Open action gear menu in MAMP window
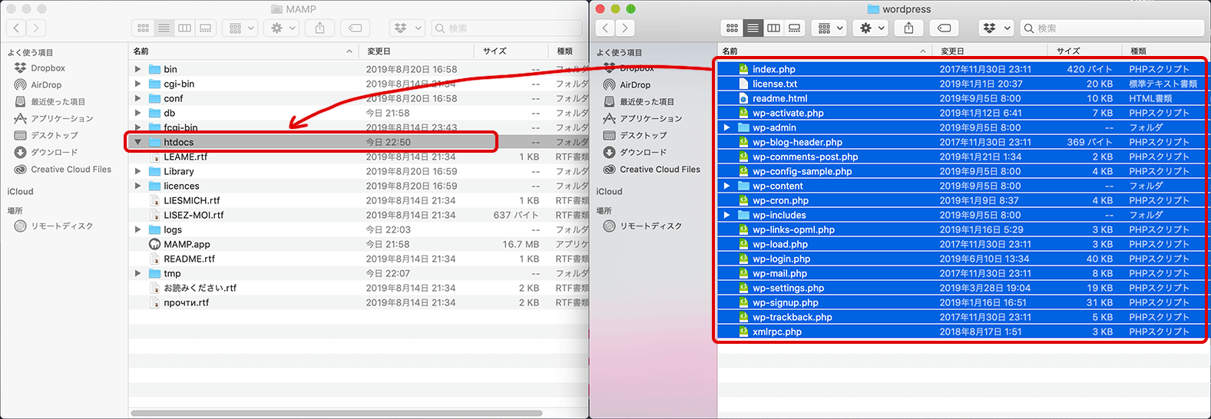 (x=282, y=28)
